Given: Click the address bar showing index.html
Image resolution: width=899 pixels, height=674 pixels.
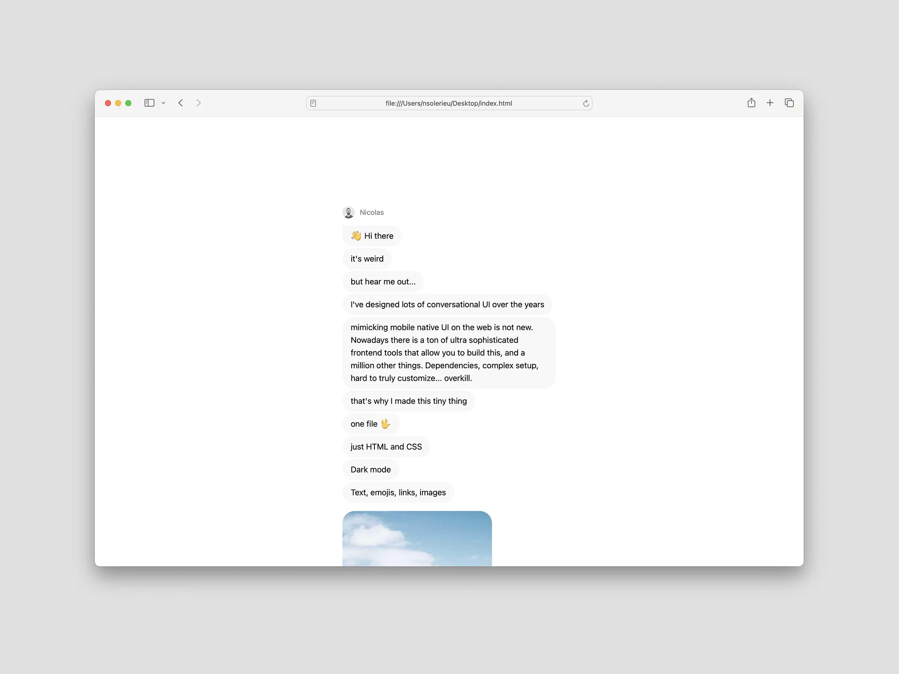Looking at the screenshot, I should tap(449, 103).
